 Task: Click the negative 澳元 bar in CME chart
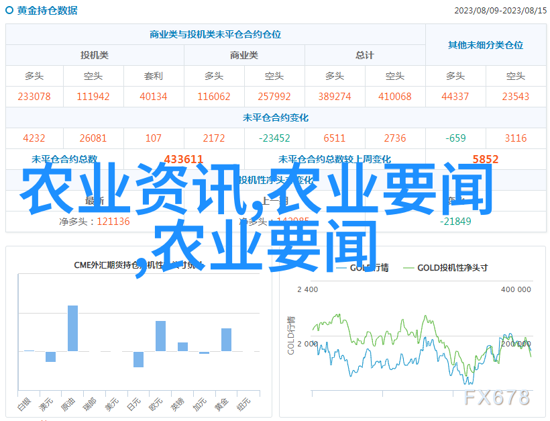pos(50,357)
